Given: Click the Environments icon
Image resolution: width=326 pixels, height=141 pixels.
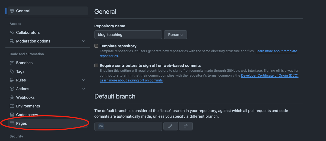Looking at the screenshot, I should (12, 106).
